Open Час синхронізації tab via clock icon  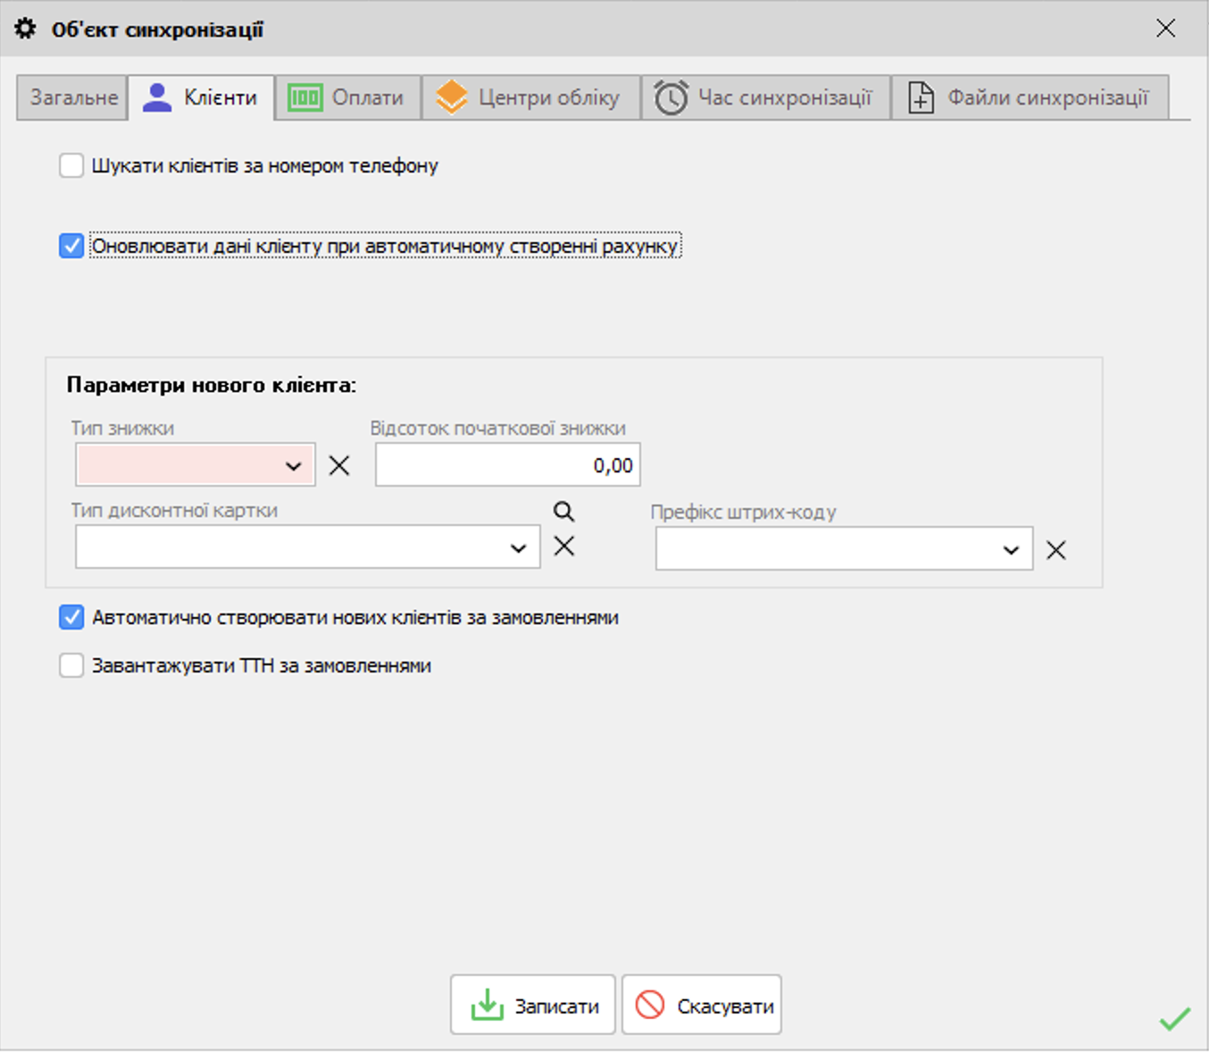coord(671,97)
